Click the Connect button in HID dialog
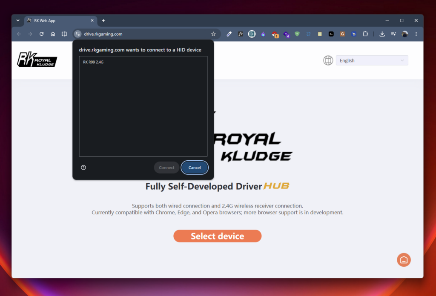Image resolution: width=436 pixels, height=296 pixels. [x=166, y=168]
